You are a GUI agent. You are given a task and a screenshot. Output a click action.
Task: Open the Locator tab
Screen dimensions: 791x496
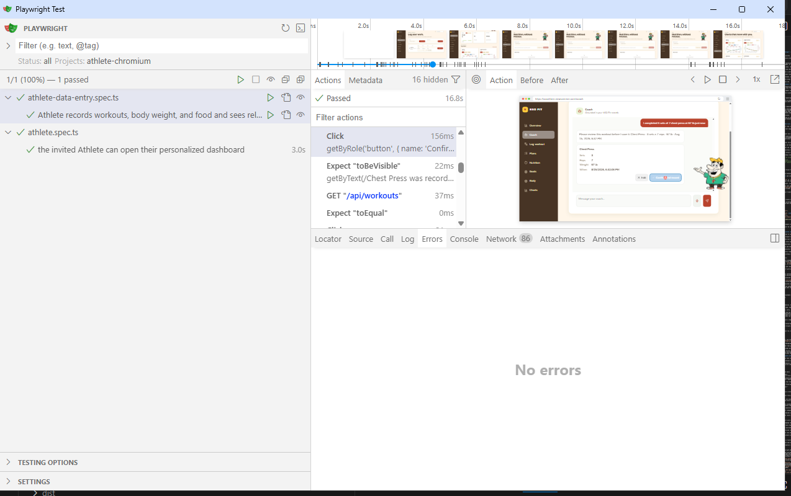point(328,239)
